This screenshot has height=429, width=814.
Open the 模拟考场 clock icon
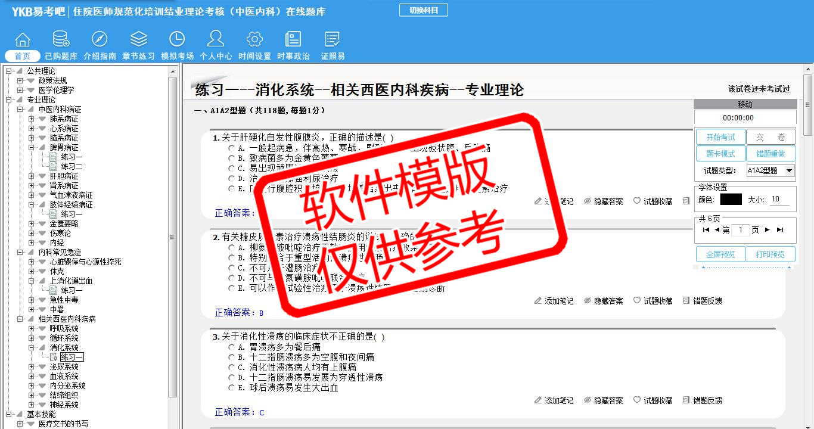click(x=177, y=40)
